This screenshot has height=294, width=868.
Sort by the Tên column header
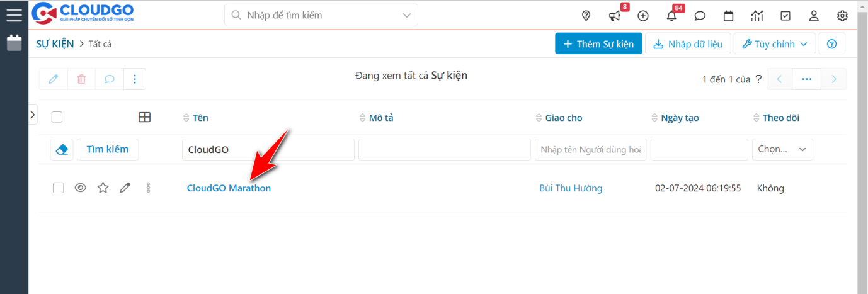coord(200,118)
